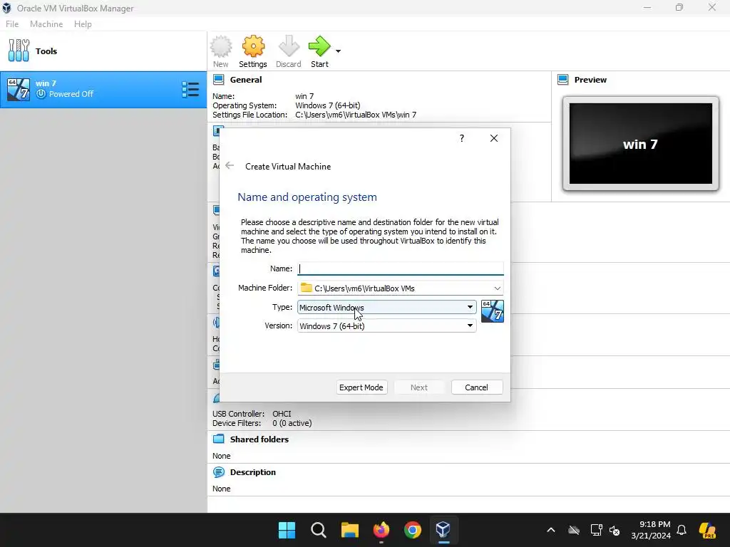The width and height of the screenshot is (730, 547).
Task: Click the Description heading
Action: coord(253,472)
